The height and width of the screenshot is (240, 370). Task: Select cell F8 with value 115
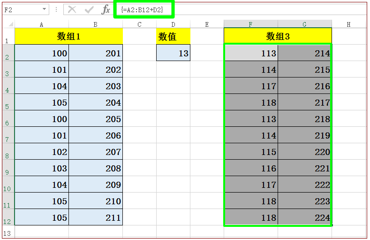251,151
